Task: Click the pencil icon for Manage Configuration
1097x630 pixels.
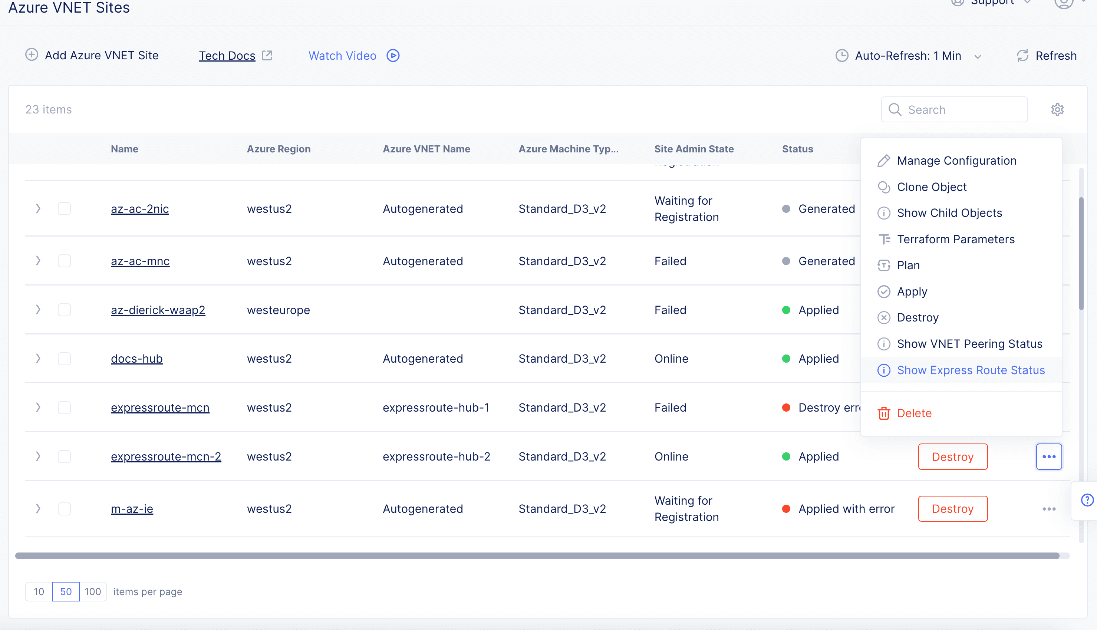Action: tap(884, 161)
